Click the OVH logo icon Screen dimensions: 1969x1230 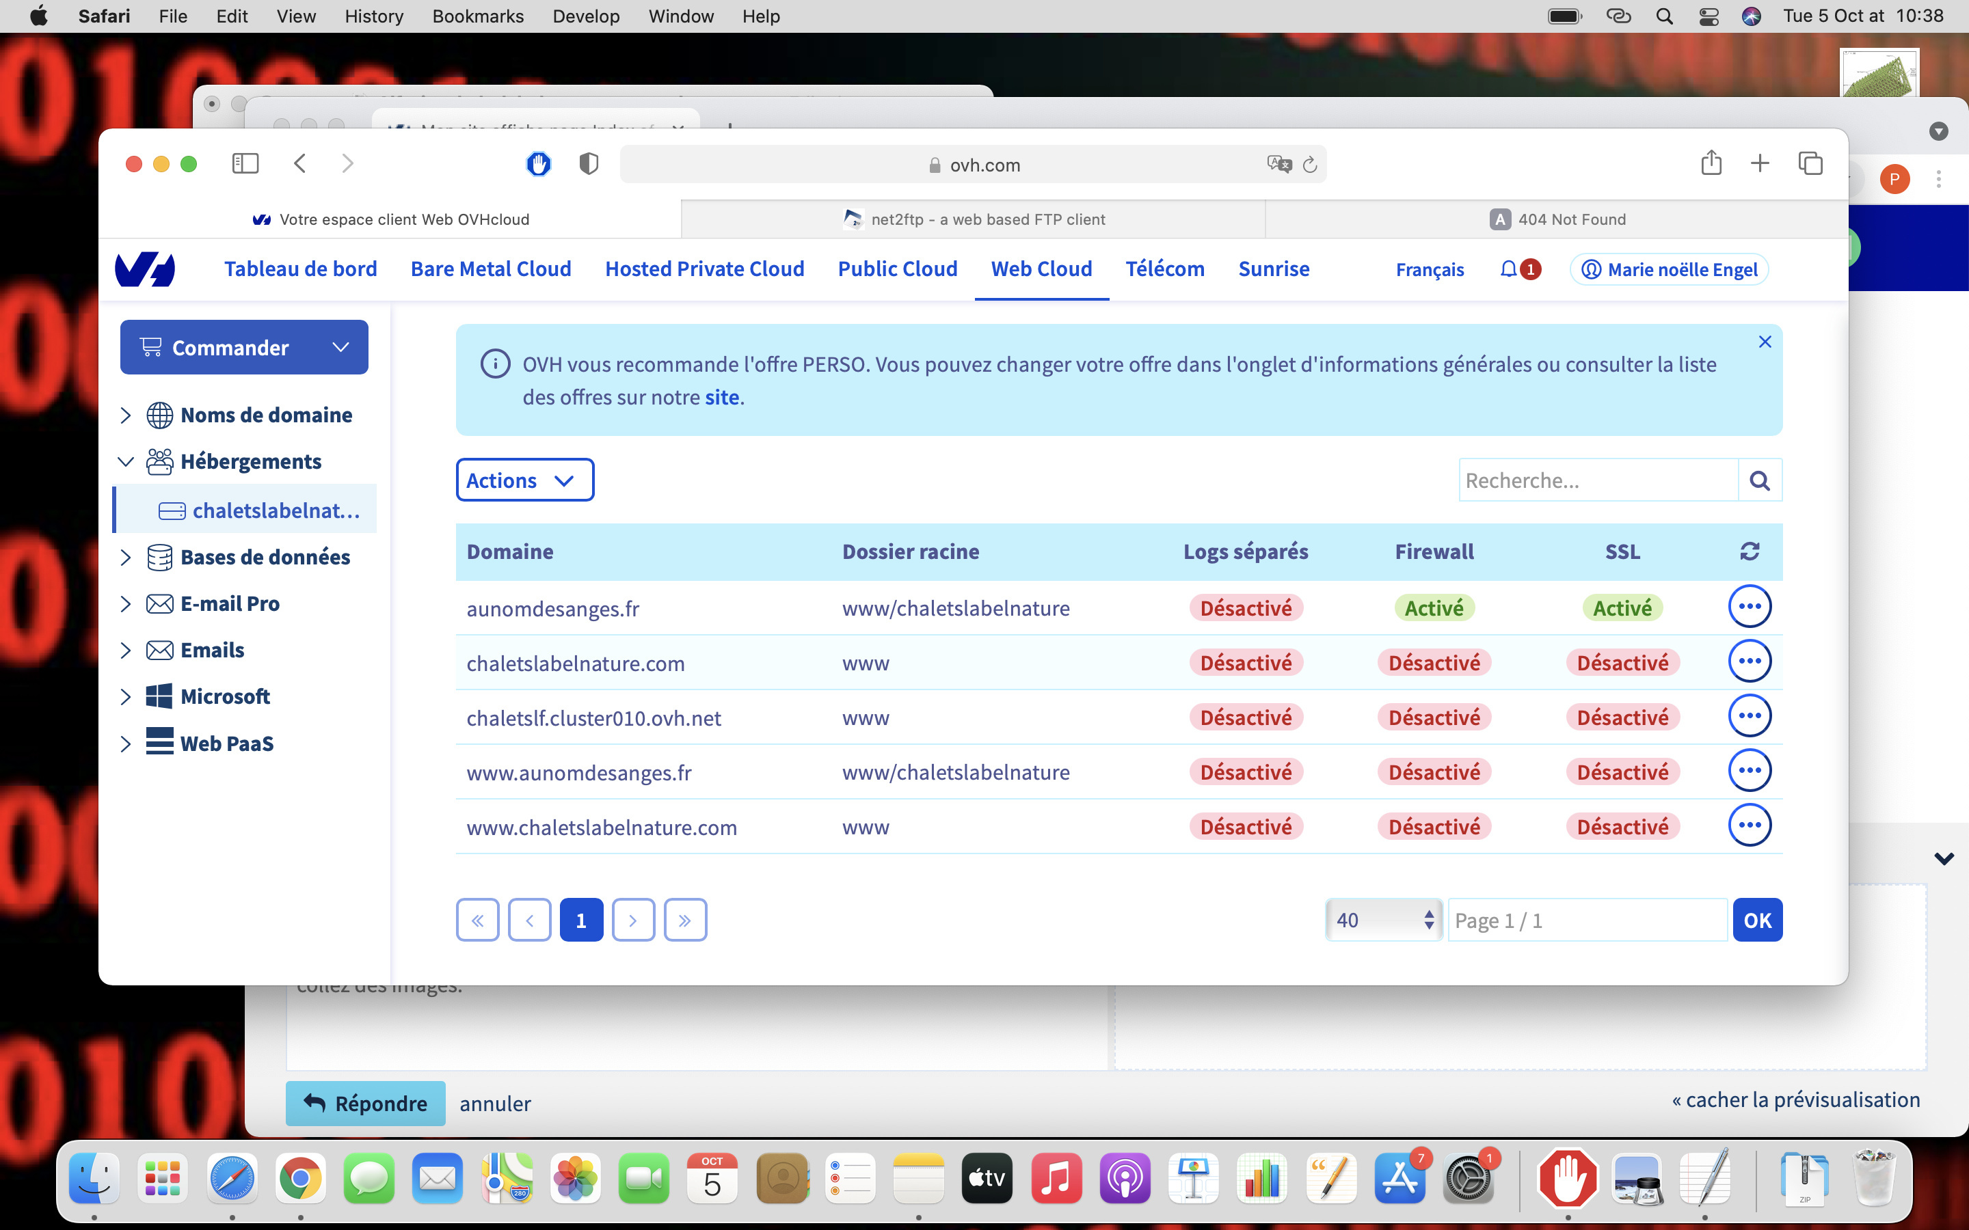click(145, 269)
